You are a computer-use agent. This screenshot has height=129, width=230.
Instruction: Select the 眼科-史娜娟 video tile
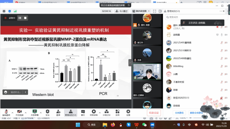point(147,89)
